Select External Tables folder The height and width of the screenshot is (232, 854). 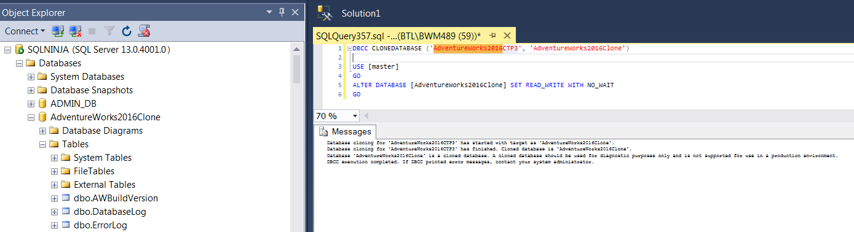[105, 185]
